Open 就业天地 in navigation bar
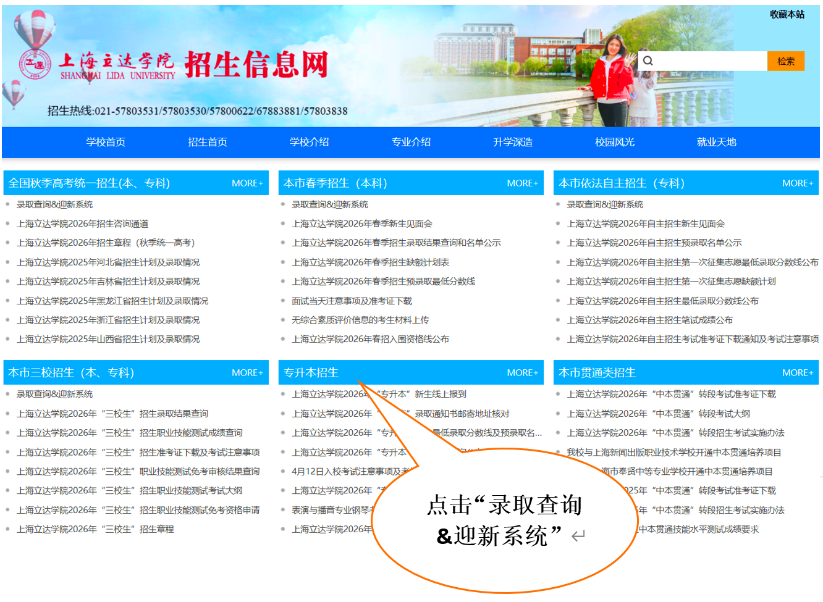Screen dimensions: 823x602 tap(717, 142)
